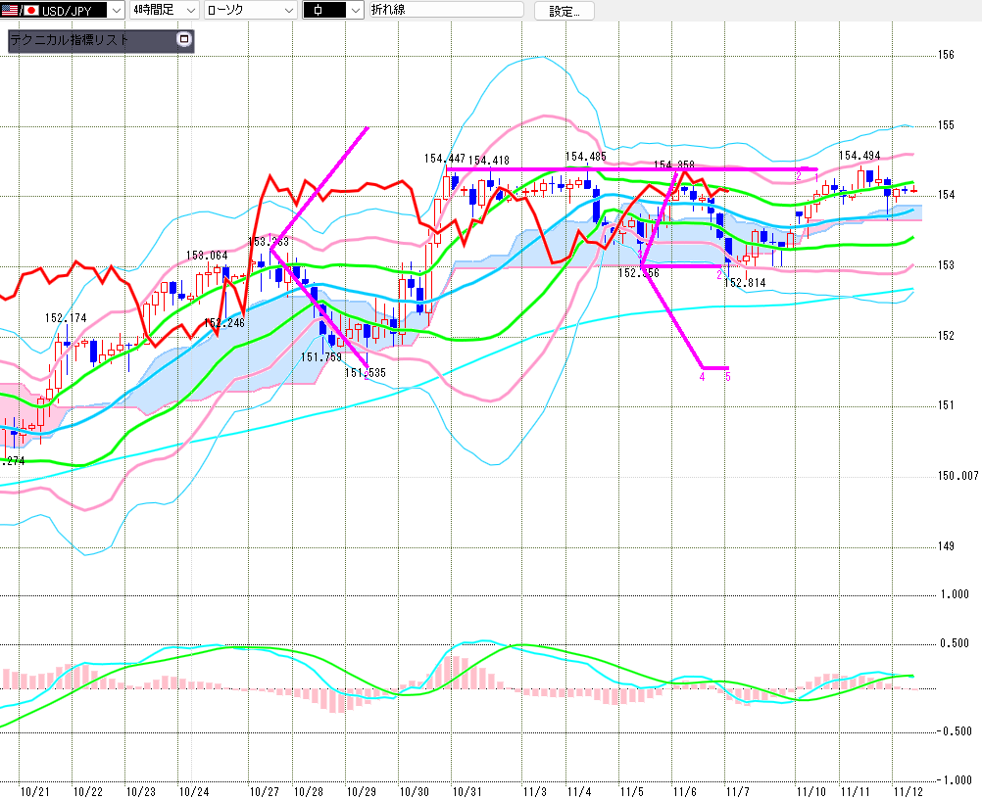The height and width of the screenshot is (799, 982).
Task: Click the 152.814 low price label
Action: [x=745, y=282]
